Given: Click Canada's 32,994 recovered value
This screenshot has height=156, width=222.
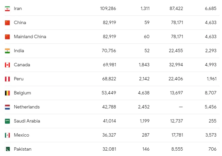Looking at the screenshot, I should tap(176, 65).
